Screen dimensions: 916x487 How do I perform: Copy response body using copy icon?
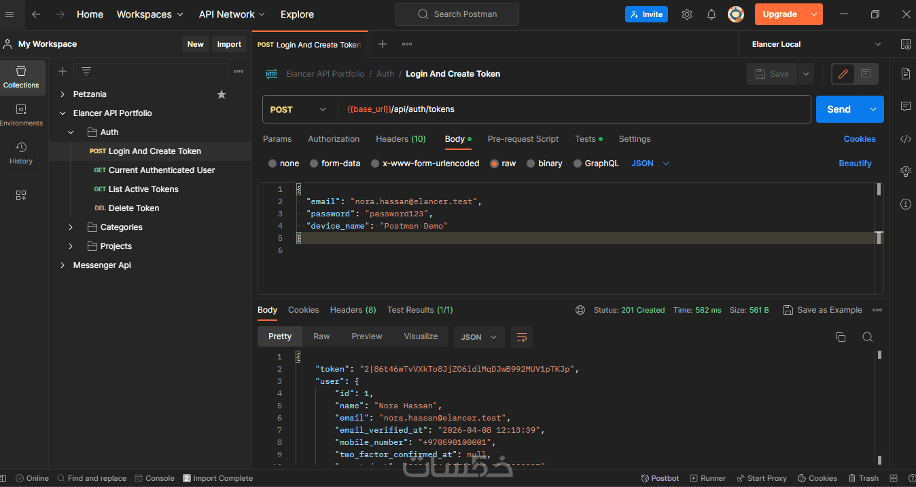pyautogui.click(x=841, y=337)
